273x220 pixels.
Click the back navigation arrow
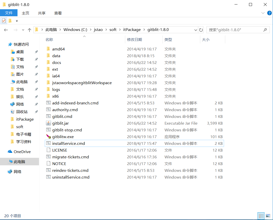coord(6,30)
